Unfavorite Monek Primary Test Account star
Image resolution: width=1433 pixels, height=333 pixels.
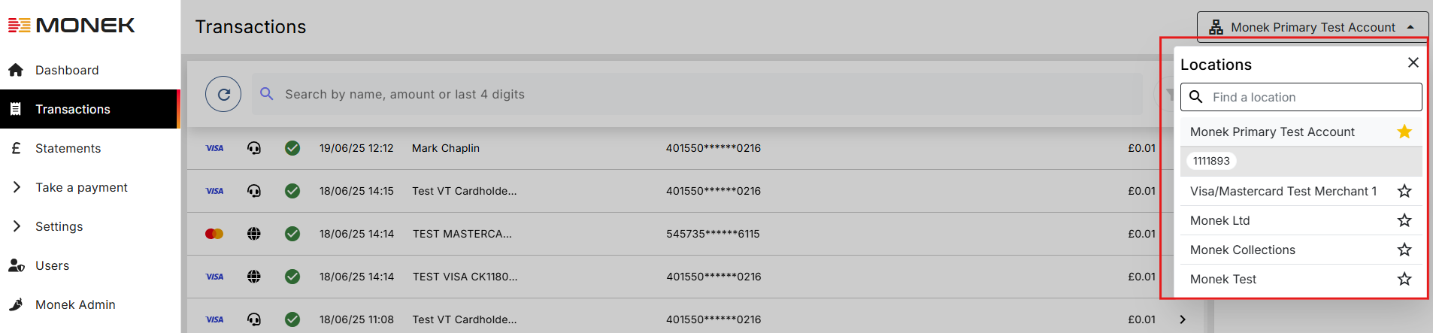click(x=1404, y=132)
